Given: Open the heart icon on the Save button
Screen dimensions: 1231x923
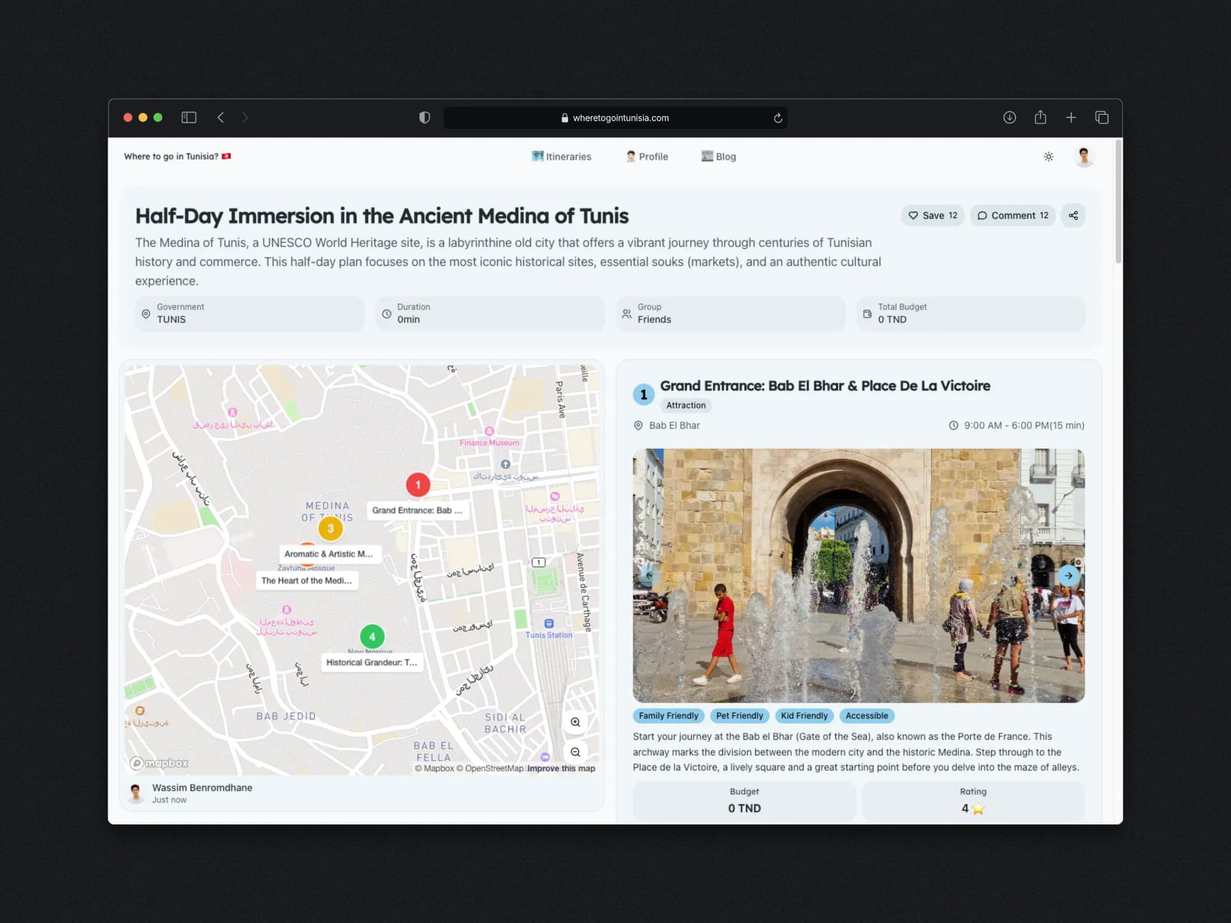Looking at the screenshot, I should [x=913, y=215].
